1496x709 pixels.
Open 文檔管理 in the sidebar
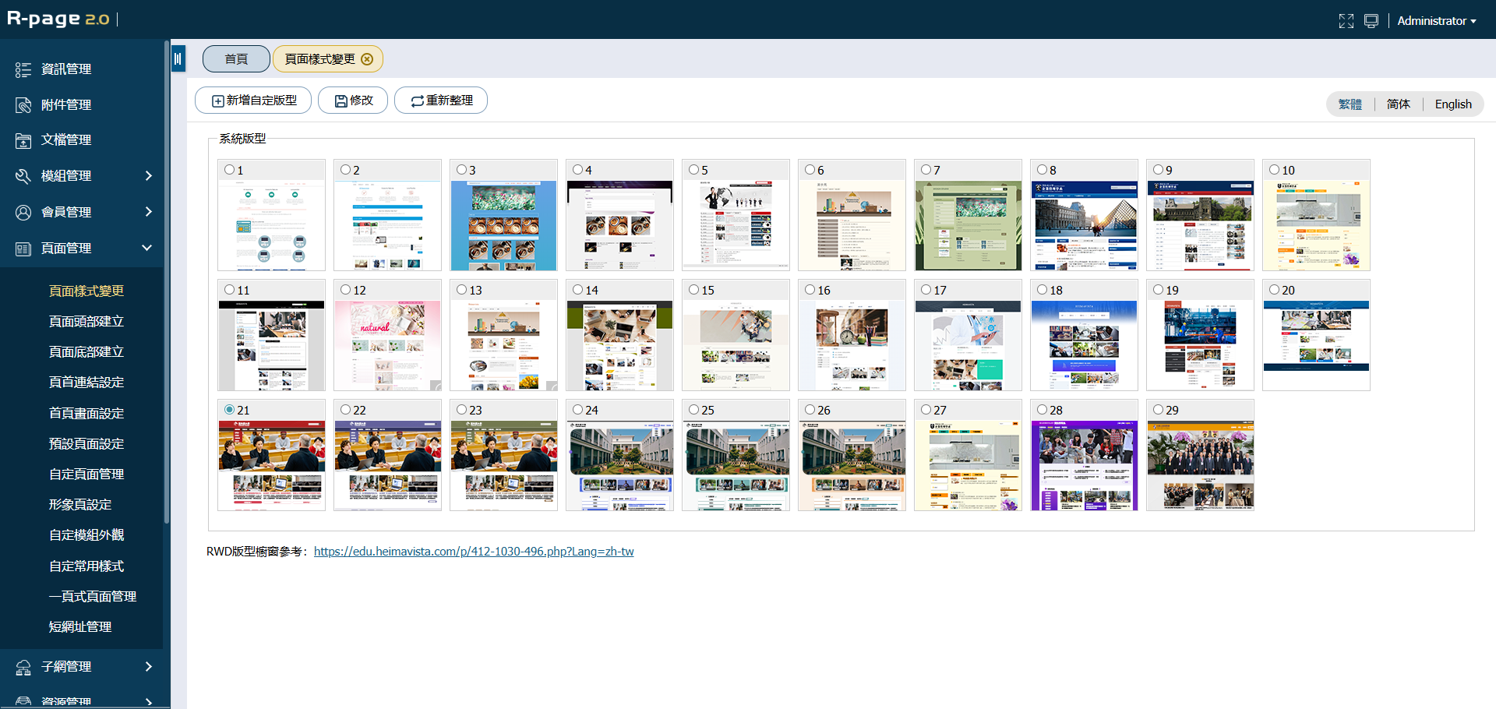66,140
